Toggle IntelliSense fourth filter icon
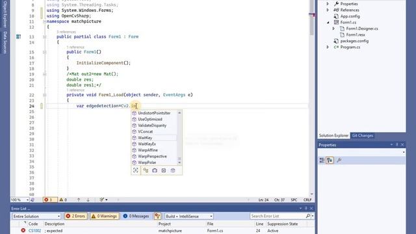416x234 pixels. pos(164,170)
